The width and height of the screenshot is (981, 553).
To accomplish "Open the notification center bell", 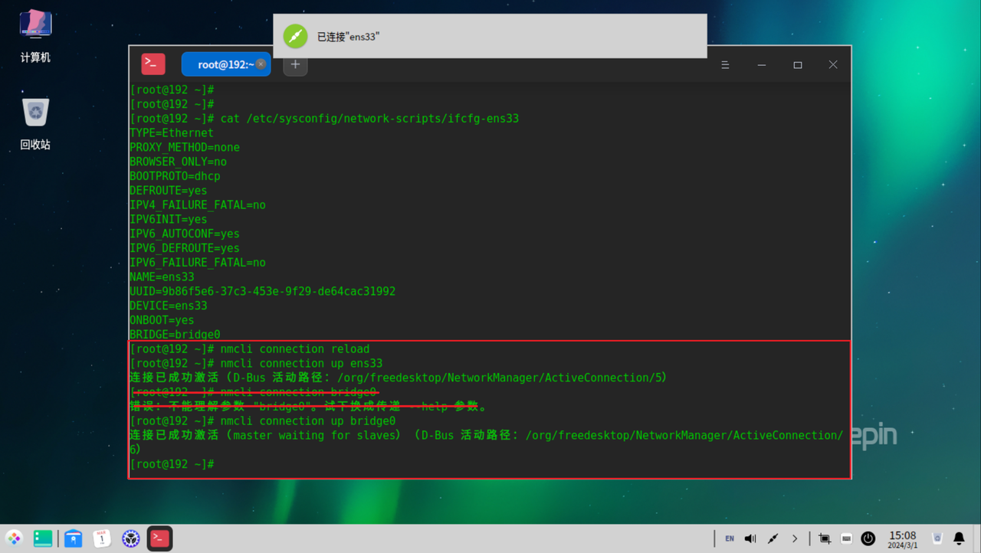I will point(959,538).
